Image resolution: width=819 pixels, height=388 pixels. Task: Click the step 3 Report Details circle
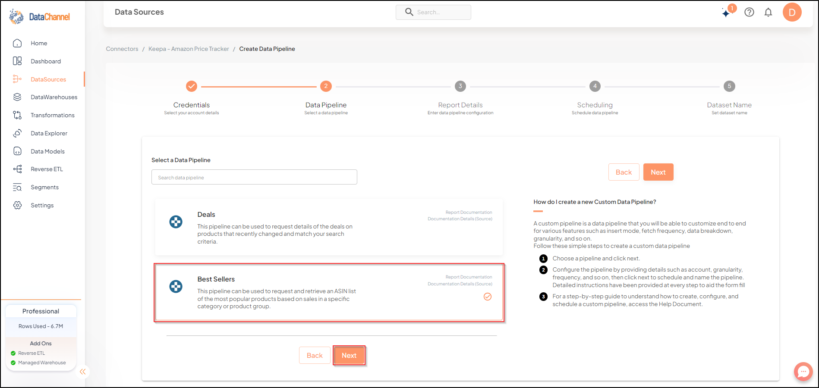point(460,86)
